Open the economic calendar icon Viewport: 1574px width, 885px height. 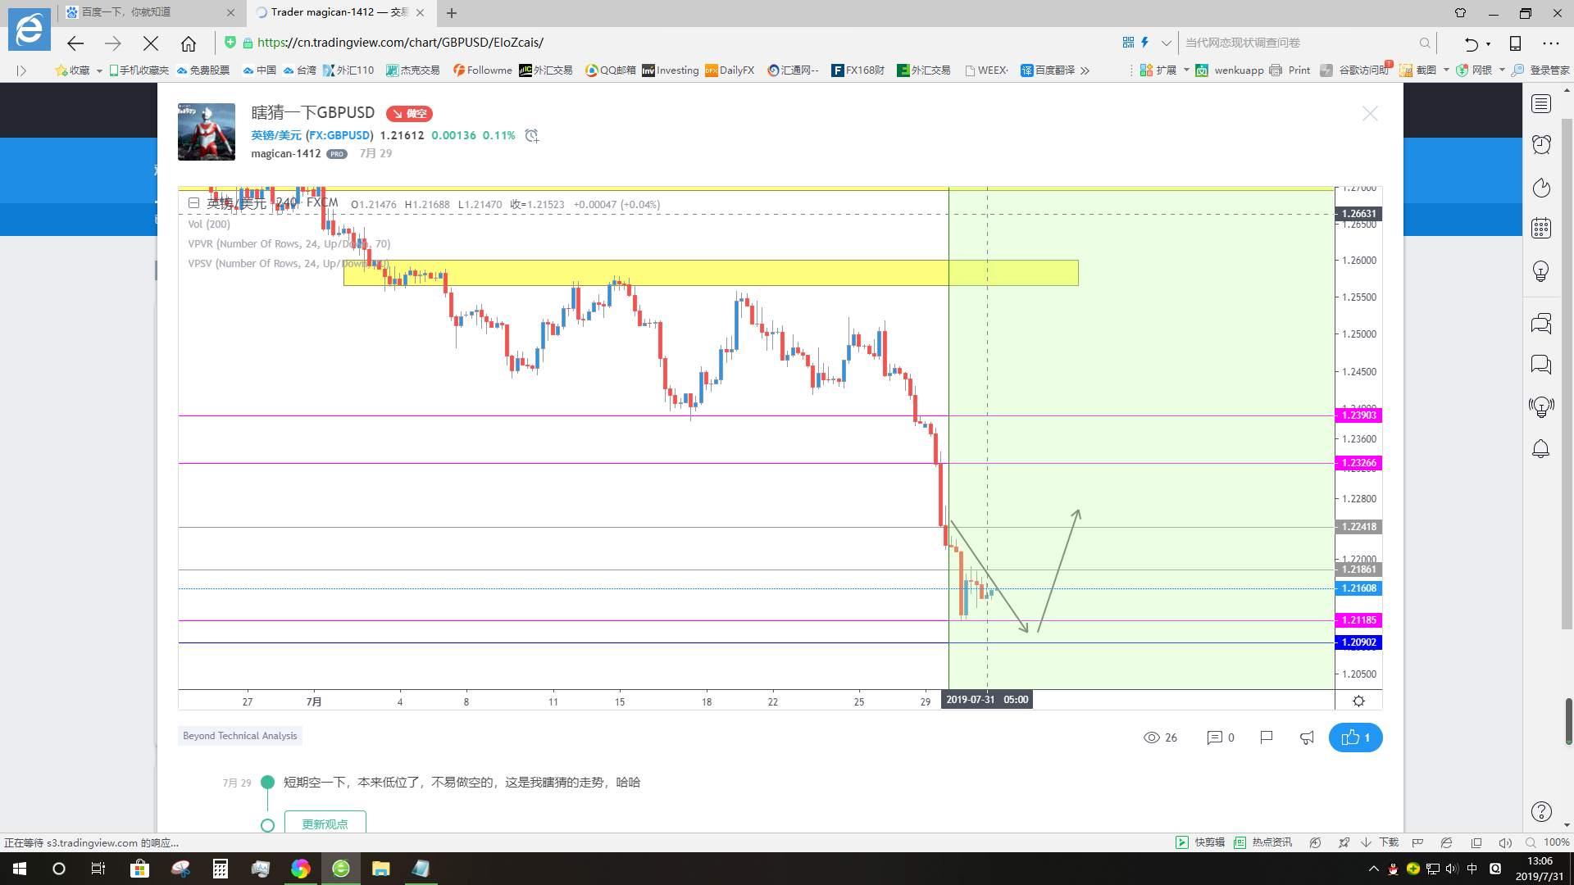(1541, 229)
